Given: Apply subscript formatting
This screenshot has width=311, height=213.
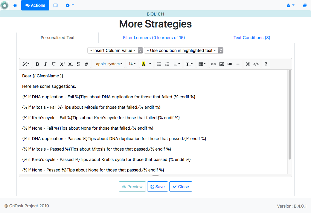Looking at the screenshot, I should 70,64.
